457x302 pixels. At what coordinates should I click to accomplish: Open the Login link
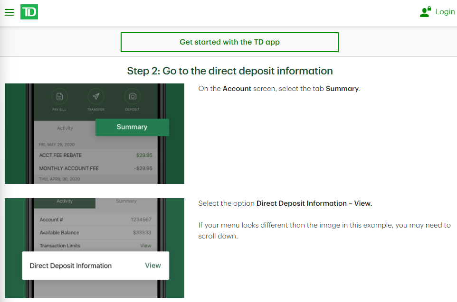(445, 12)
